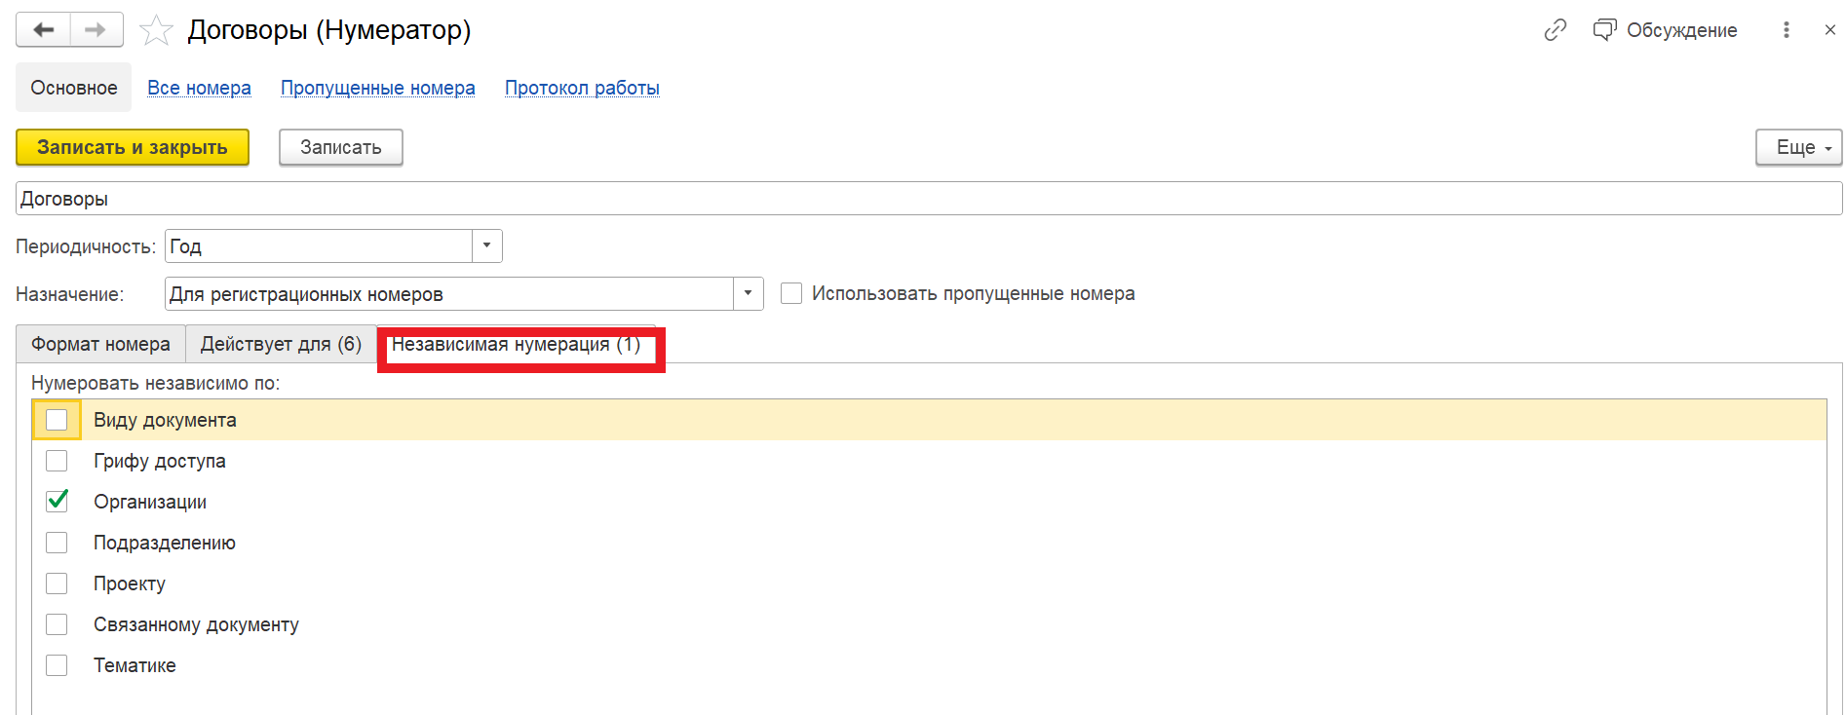1846x715 pixels.
Task: Uncheck the Организации checkbox
Action: pyautogui.click(x=57, y=502)
